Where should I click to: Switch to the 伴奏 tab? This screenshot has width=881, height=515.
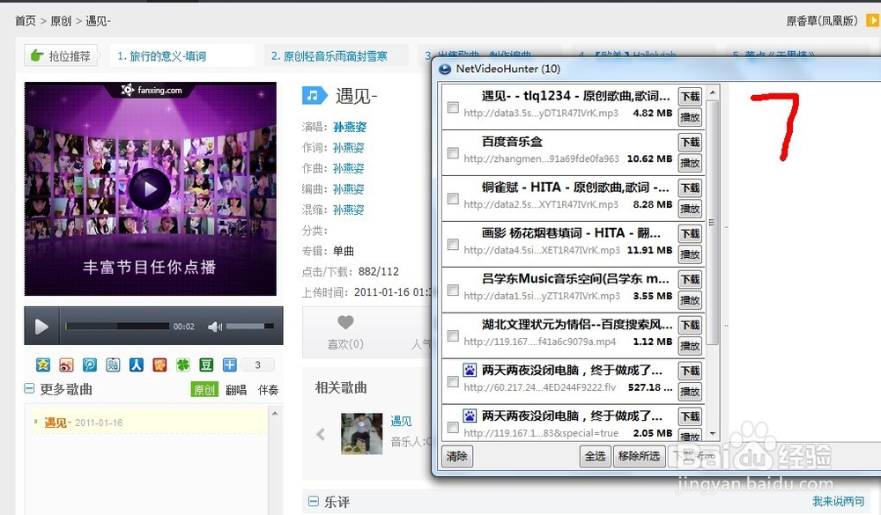[268, 390]
